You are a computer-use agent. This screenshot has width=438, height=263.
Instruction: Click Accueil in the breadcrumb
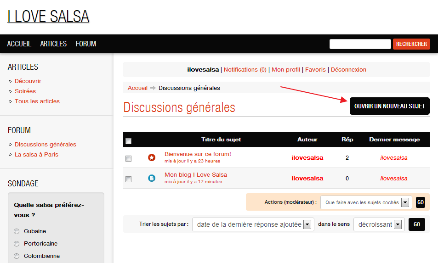[137, 88]
